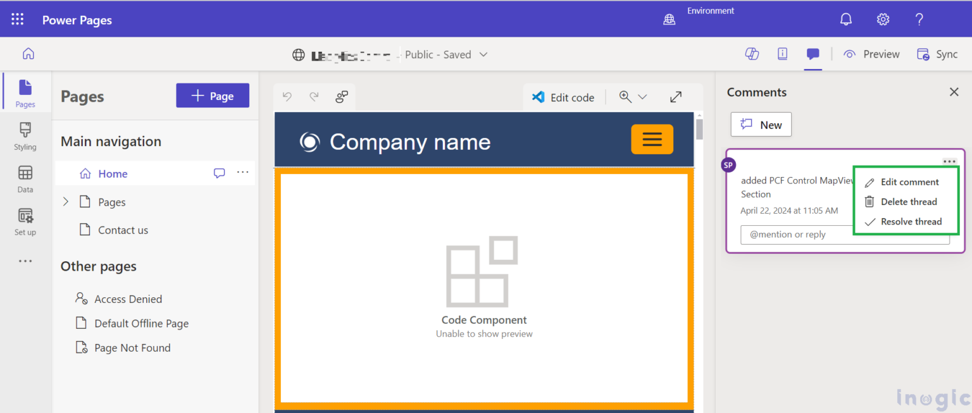
Task: Open the Data workspace
Action: coord(25,178)
